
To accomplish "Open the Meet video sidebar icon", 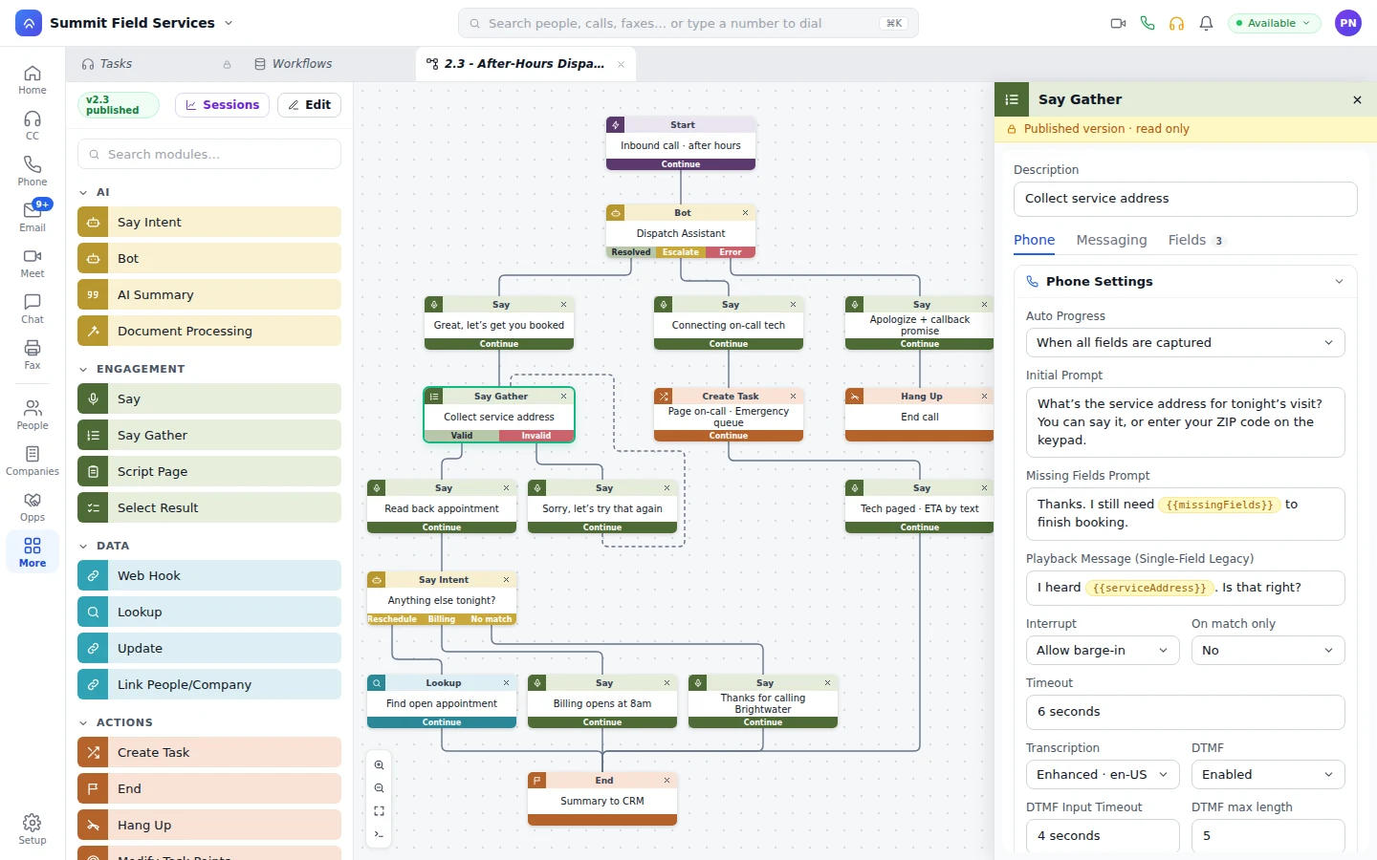I will (x=33, y=263).
